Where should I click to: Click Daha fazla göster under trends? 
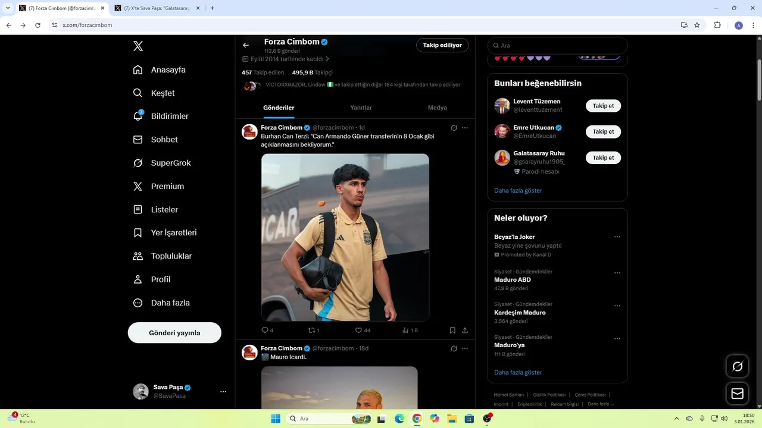518,373
